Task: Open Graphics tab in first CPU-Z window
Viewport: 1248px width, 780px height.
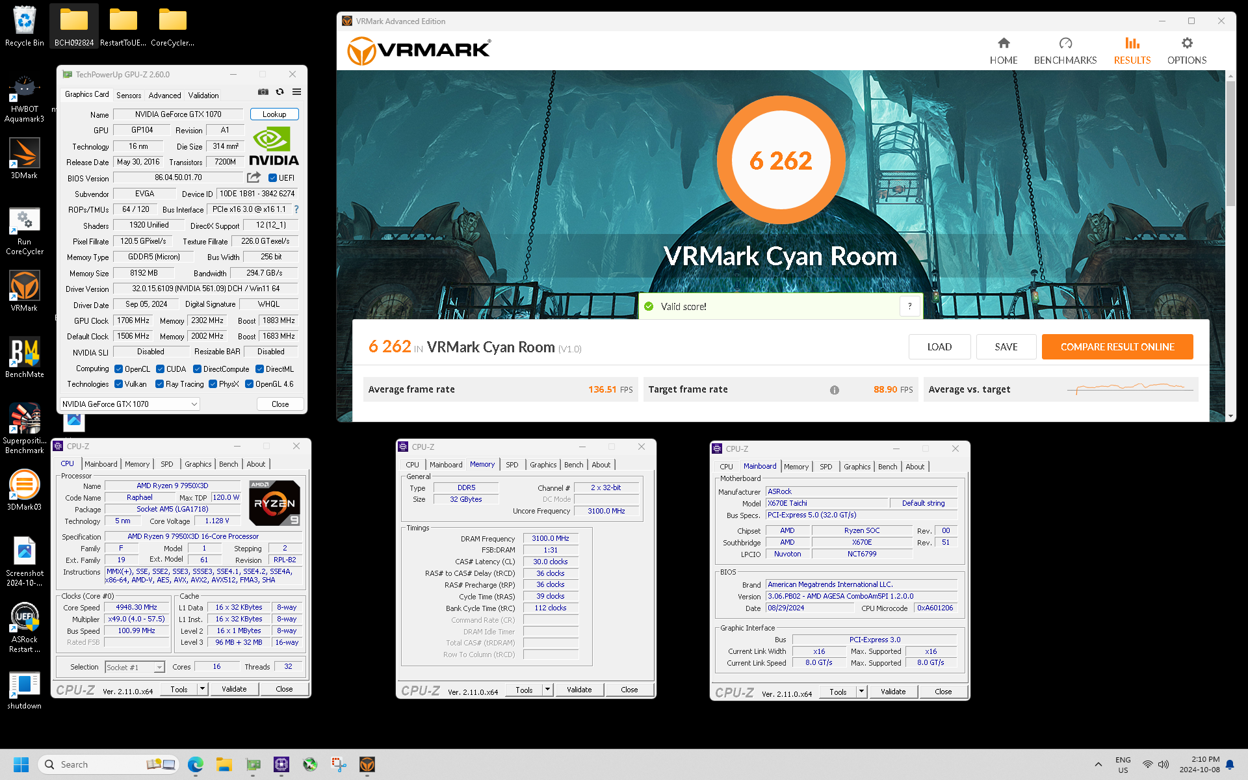Action: click(x=198, y=464)
